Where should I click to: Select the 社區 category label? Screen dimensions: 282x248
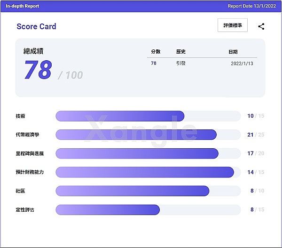click(x=20, y=191)
